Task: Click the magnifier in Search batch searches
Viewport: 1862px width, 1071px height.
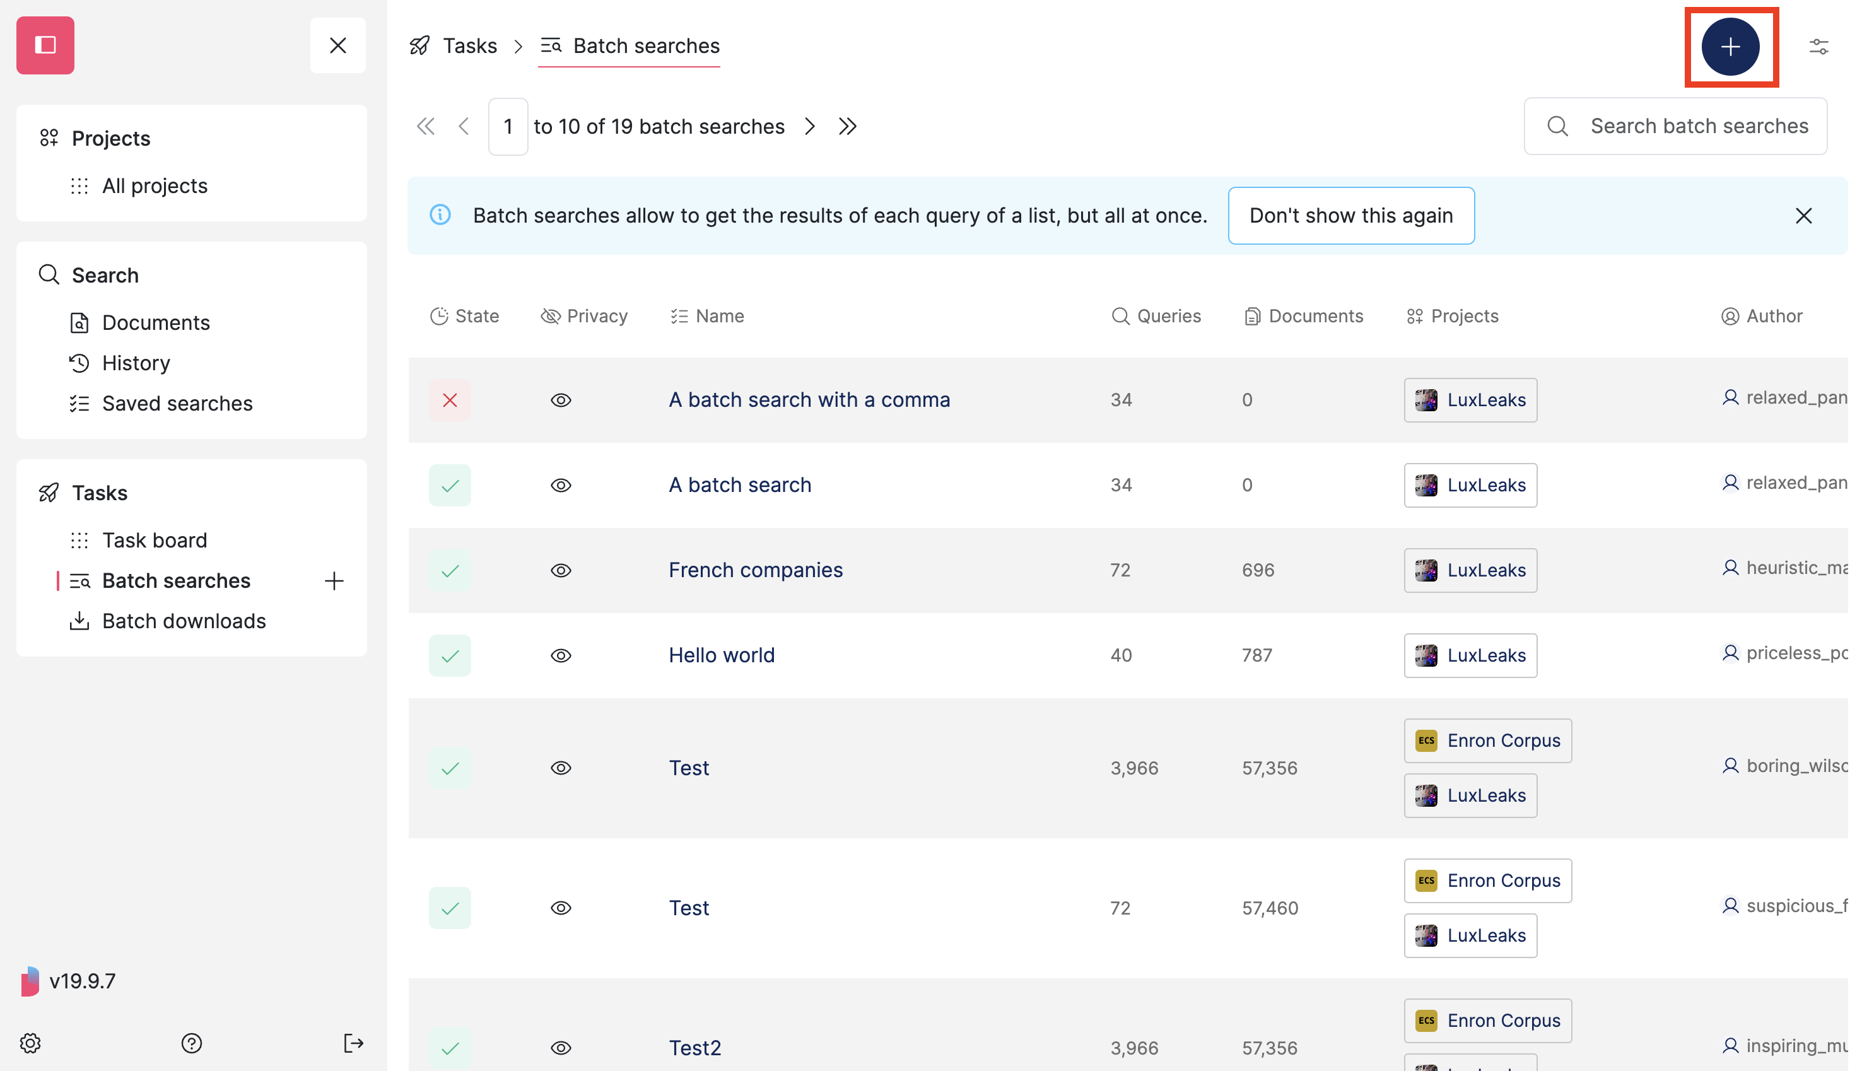Action: coord(1557,126)
